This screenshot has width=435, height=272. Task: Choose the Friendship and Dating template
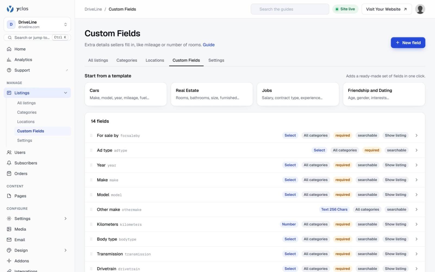pos(384,94)
